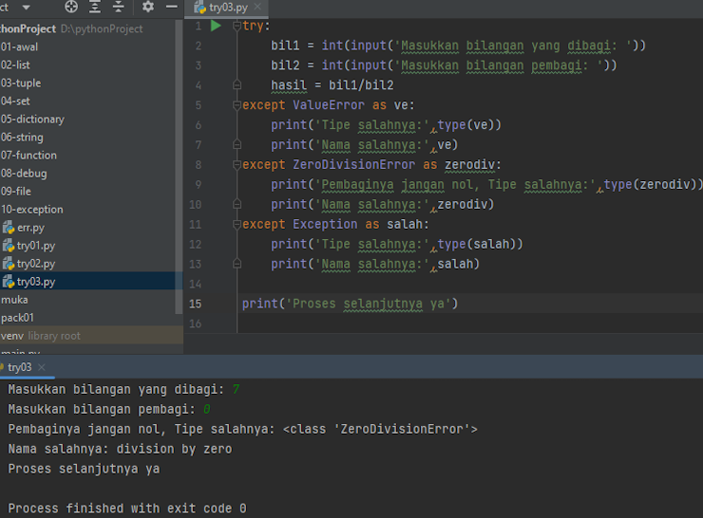Open the 01-awal folder

point(19,46)
